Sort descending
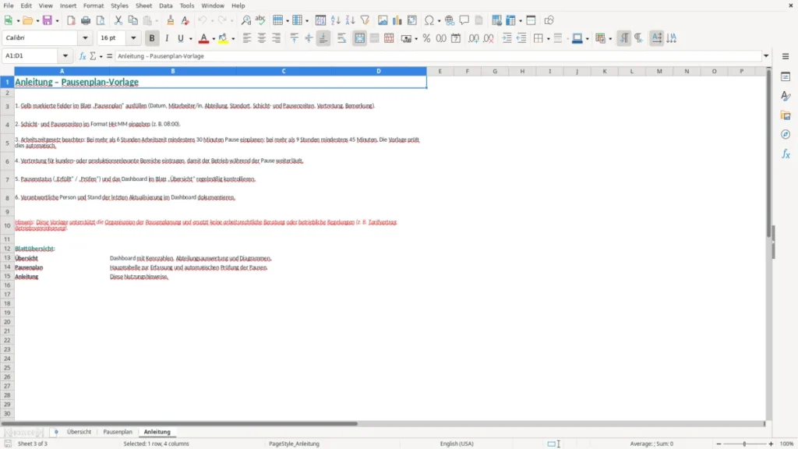The width and height of the screenshot is (798, 449). [350, 20]
